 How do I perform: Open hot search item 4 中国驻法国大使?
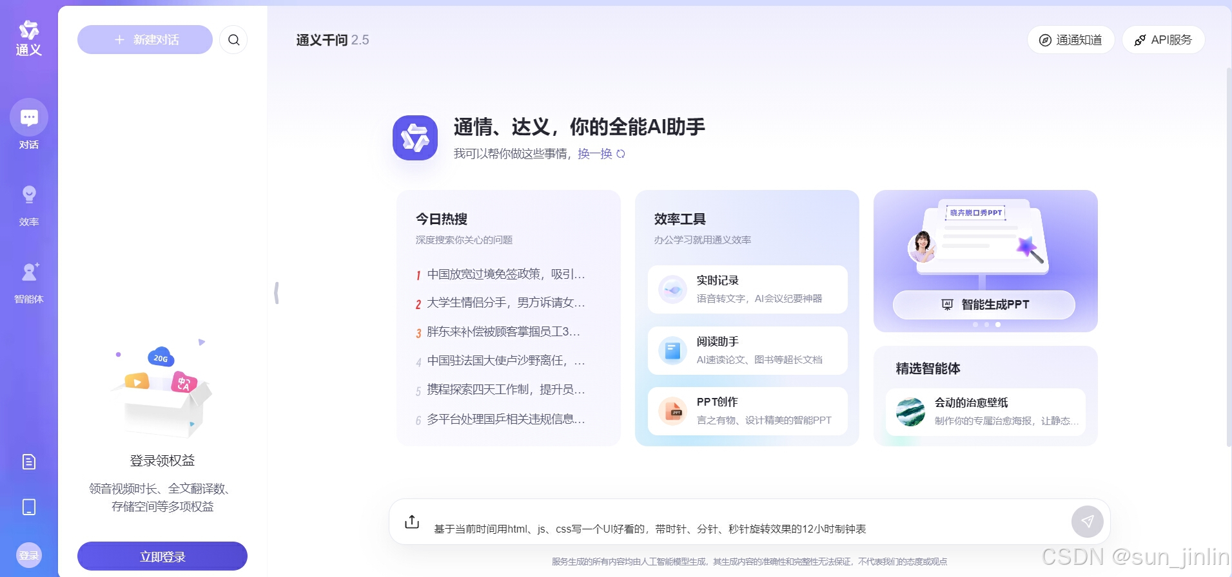pyautogui.click(x=501, y=361)
